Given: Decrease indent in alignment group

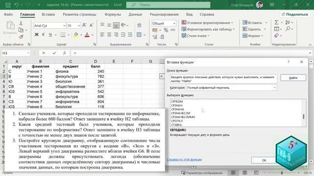Looking at the screenshot, I should coord(123,35).
